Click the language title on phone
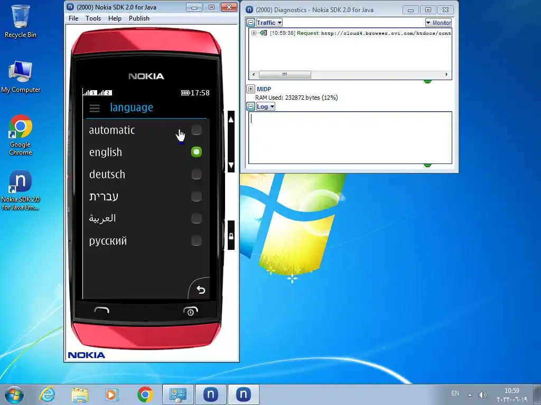541x405 pixels. 132,108
